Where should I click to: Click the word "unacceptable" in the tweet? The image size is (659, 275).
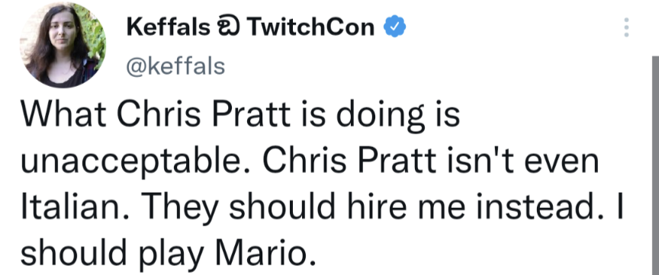point(129,163)
